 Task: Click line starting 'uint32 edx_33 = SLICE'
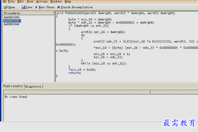click(x=146, y=42)
